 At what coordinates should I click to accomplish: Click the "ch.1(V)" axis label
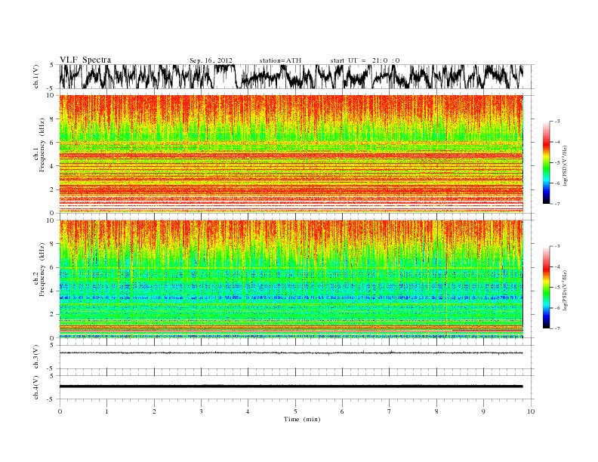pos(36,76)
